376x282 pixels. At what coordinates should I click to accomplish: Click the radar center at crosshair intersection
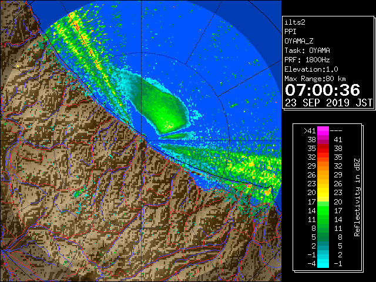coord(142,141)
